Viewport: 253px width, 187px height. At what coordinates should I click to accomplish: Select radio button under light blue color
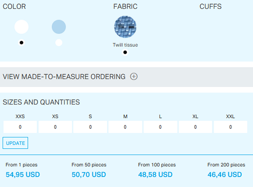pyautogui.click(x=59, y=43)
